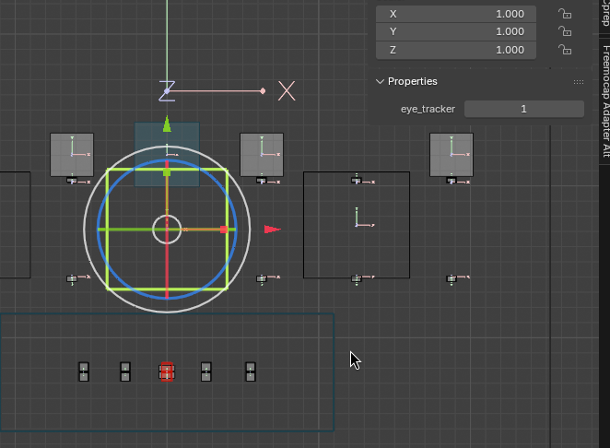Select the leftmost small bone control in bottom row
Image resolution: width=610 pixels, height=448 pixels.
pyautogui.click(x=84, y=371)
